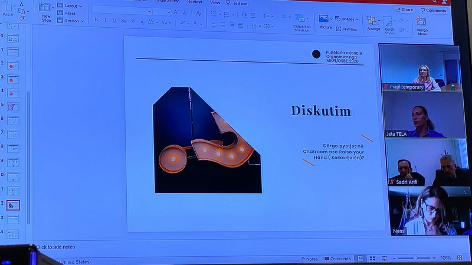This screenshot has height=265, width=472.
Task: Click the Cut scissors icon
Action: tap(21, 4)
